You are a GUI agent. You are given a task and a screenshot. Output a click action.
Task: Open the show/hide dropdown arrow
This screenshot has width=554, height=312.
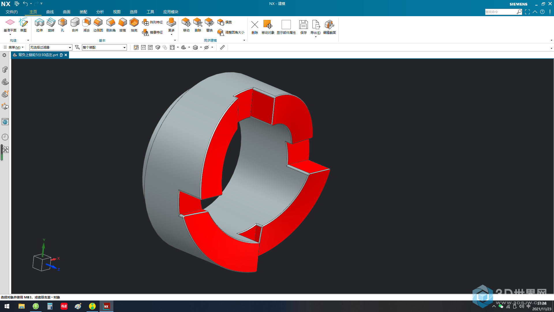[212, 47]
